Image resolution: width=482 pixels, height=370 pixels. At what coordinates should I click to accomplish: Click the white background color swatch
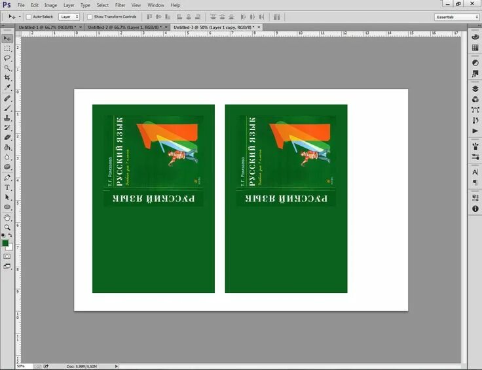pyautogui.click(x=10, y=248)
